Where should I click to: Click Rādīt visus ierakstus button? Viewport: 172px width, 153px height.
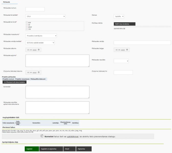pyautogui.click(x=124, y=24)
